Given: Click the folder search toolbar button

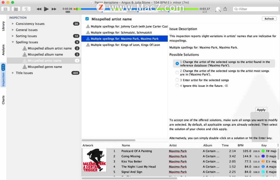Looking at the screenshot, I should (16, 9).
